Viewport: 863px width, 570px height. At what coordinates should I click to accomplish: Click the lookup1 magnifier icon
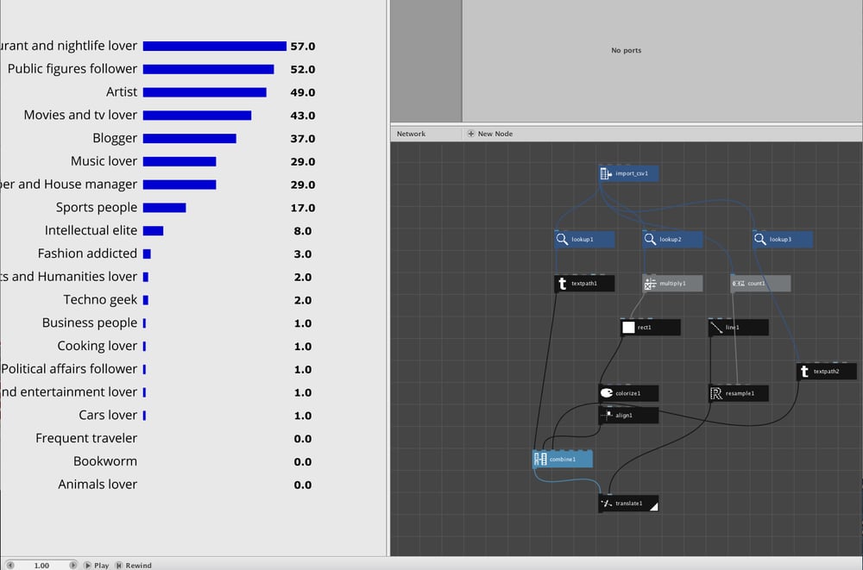tap(562, 240)
